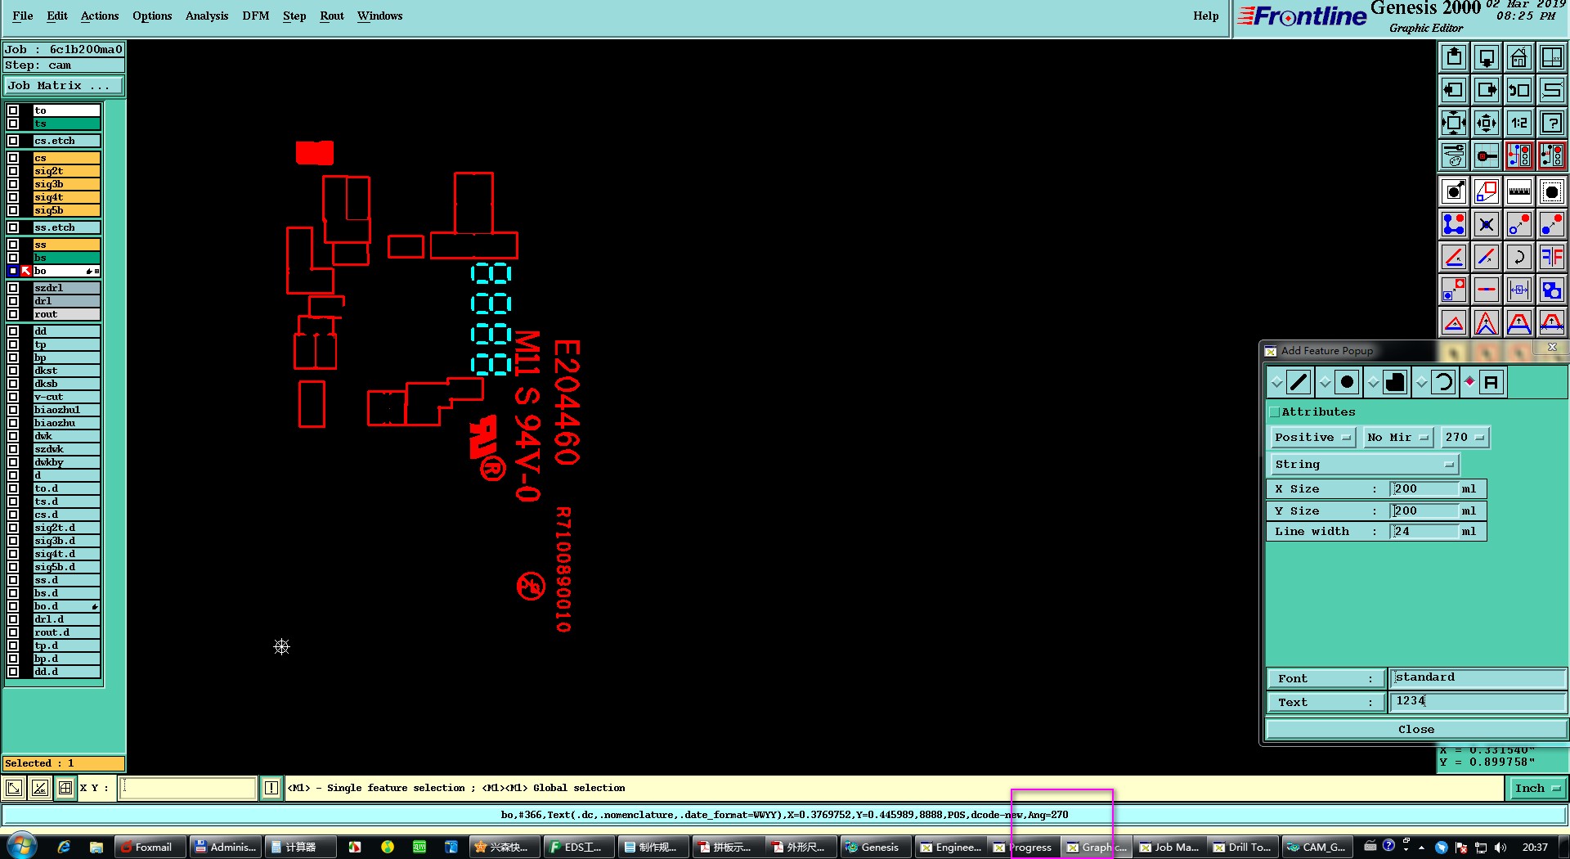Viewport: 1570px width, 859px height.
Task: Toggle the 'cs' layer checkbox
Action: click(13, 158)
